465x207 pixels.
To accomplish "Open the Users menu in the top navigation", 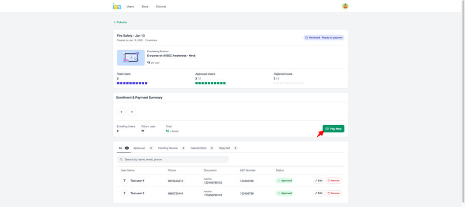I will click(130, 7).
